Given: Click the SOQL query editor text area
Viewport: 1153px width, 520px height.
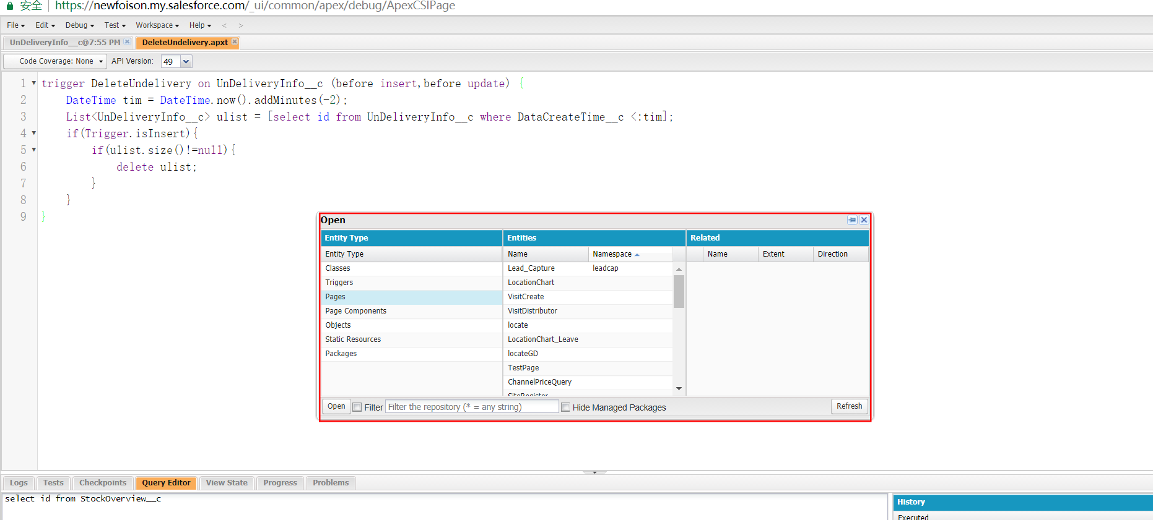Looking at the screenshot, I should (x=445, y=506).
